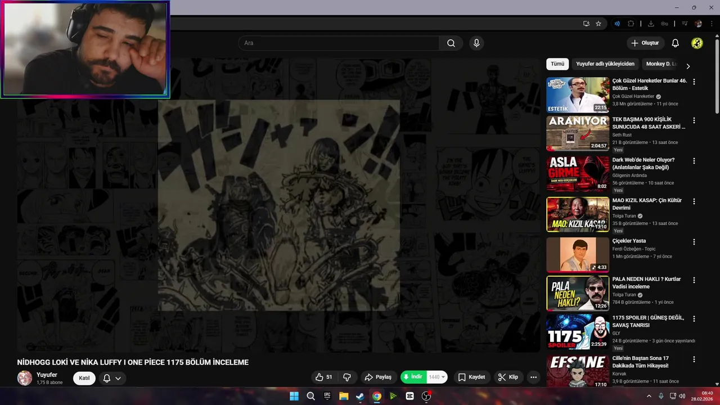
Task: Dislike the video
Action: coord(347,377)
